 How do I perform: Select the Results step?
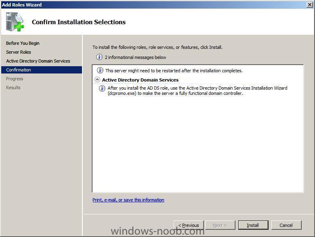click(x=13, y=88)
